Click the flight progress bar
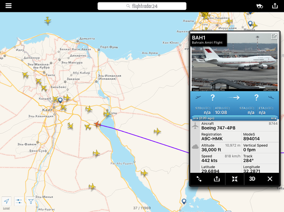The width and height of the screenshot is (284, 212). coord(234,118)
